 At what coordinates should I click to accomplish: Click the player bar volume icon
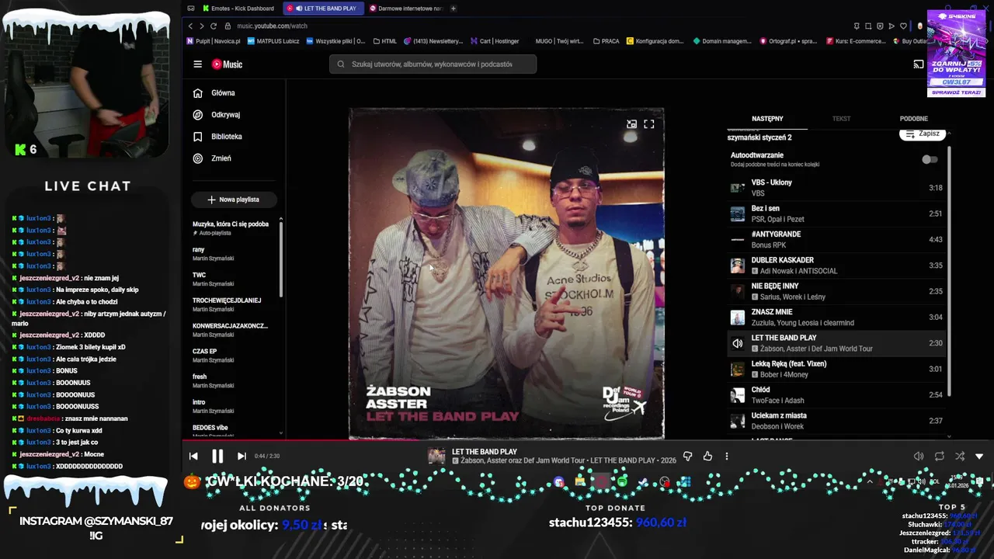point(919,457)
